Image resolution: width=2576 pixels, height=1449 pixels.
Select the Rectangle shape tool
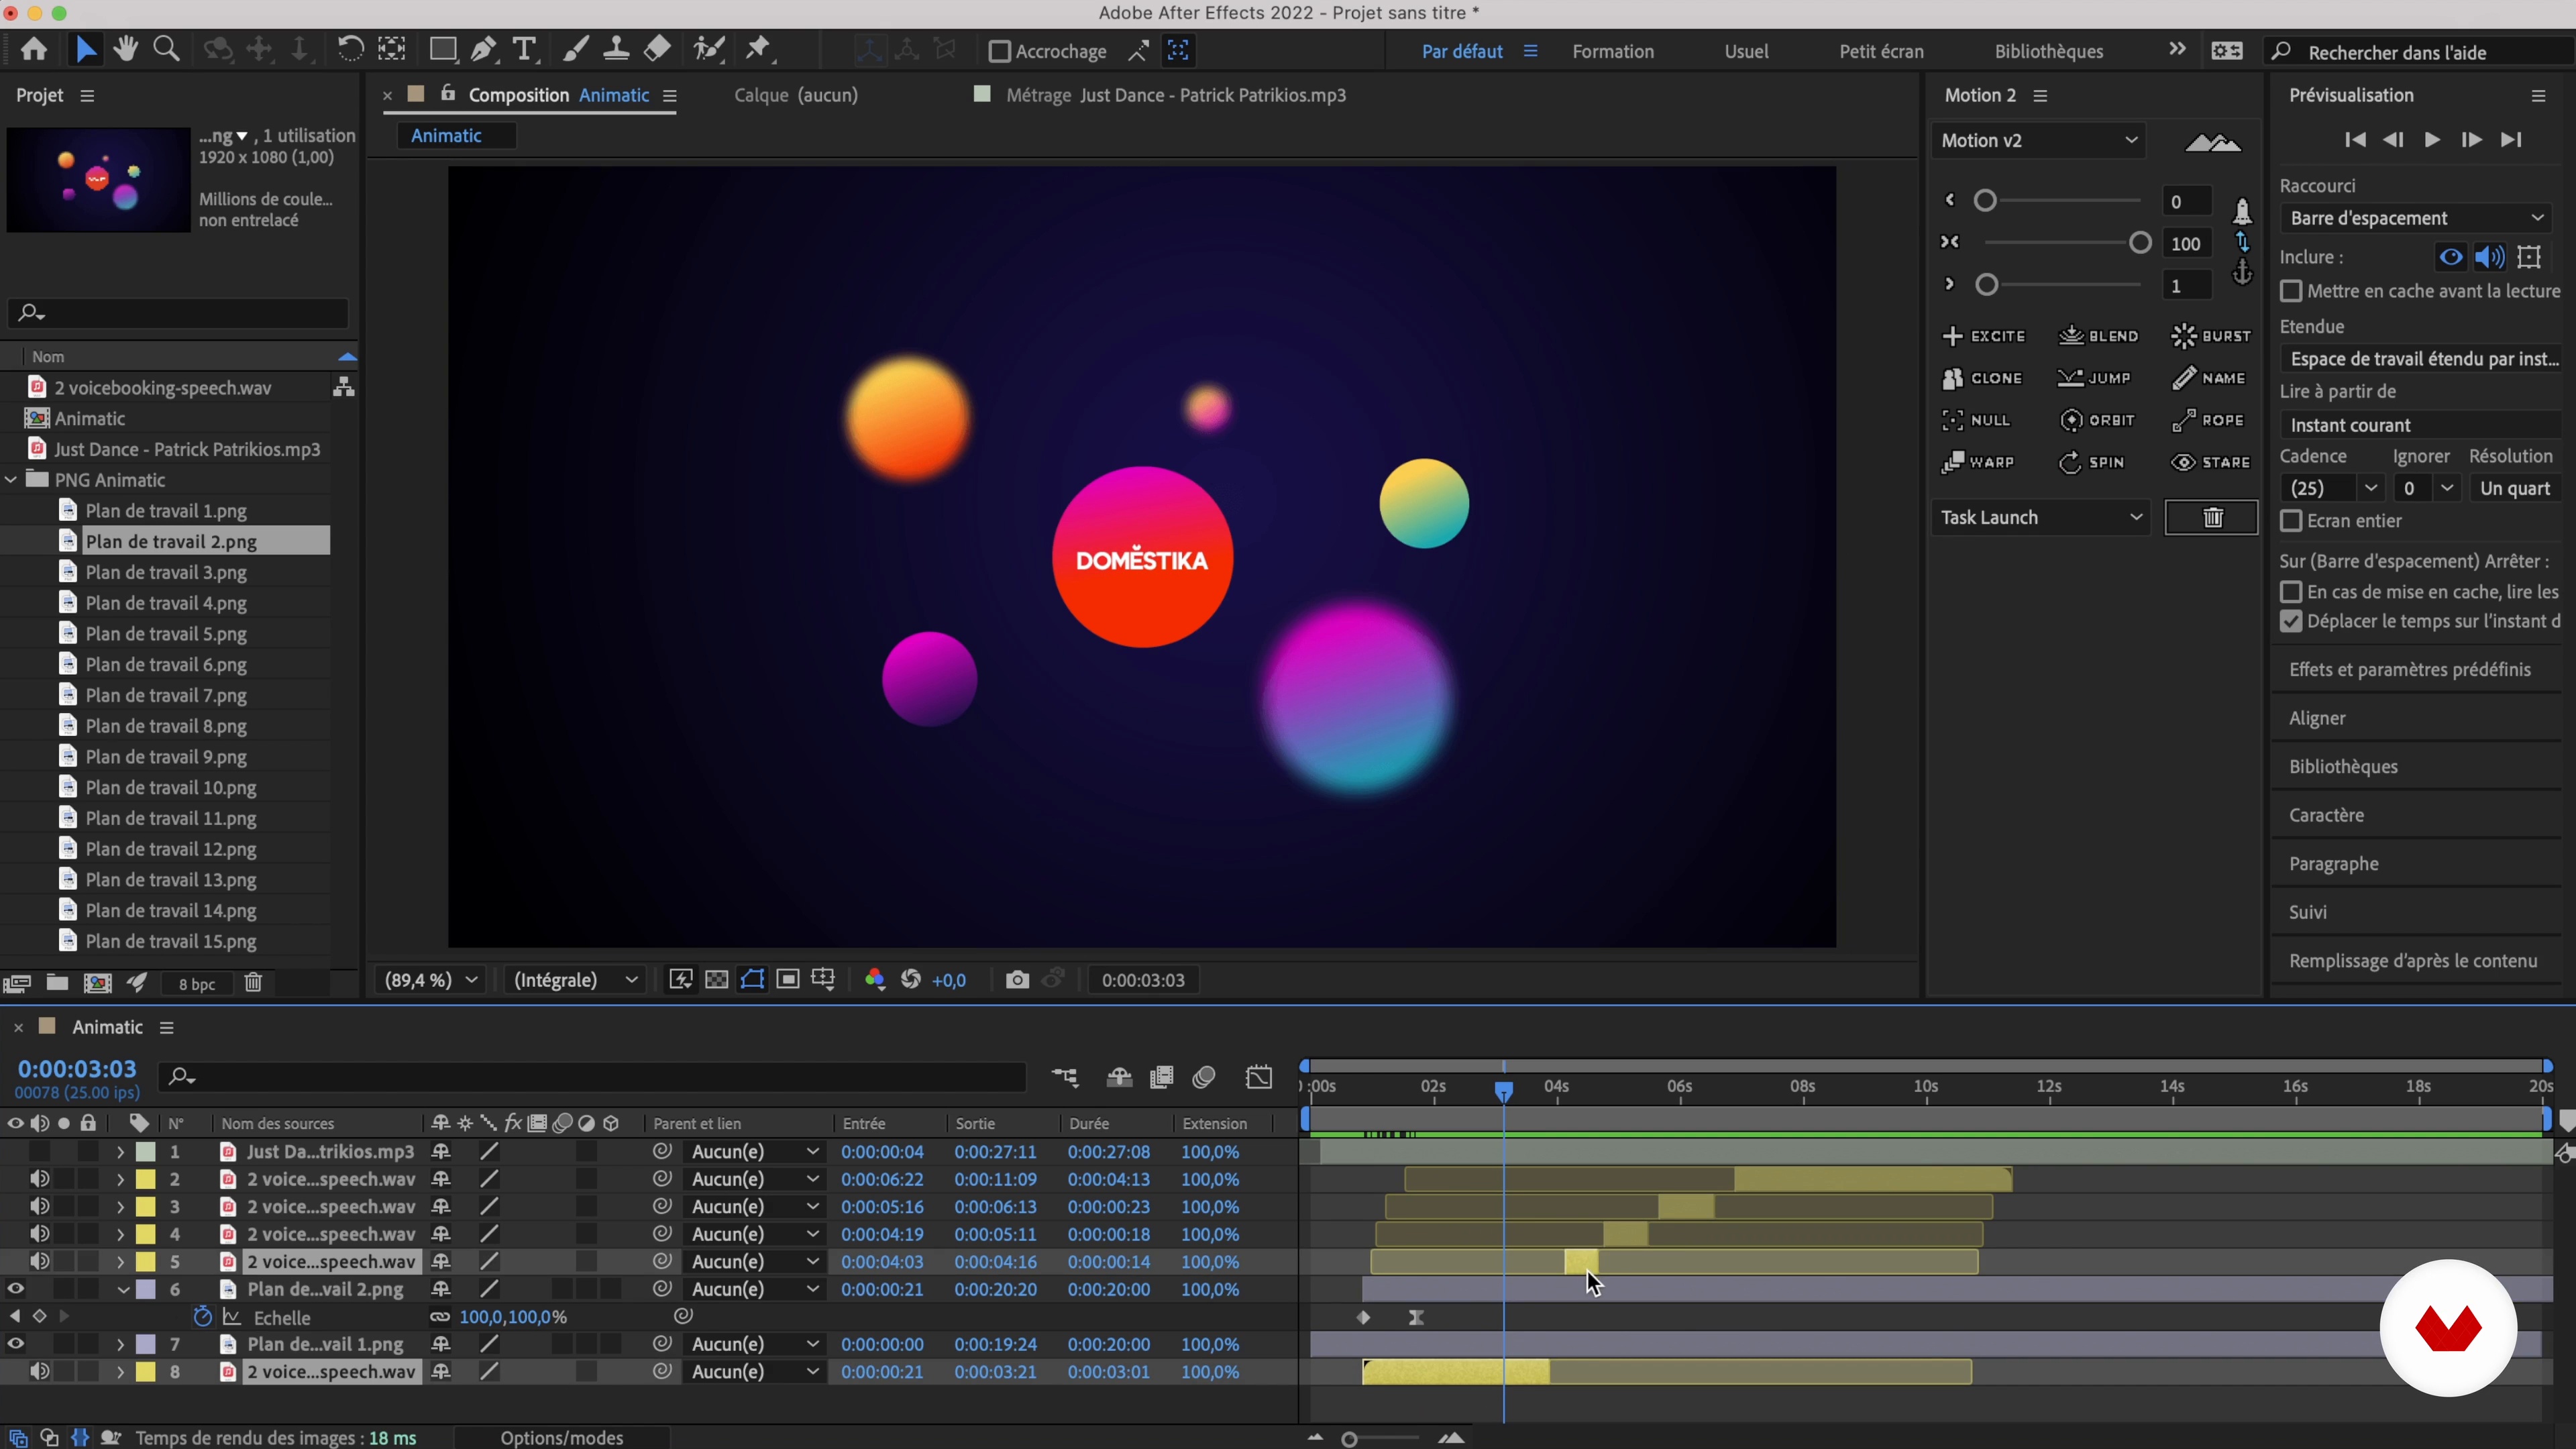(442, 49)
